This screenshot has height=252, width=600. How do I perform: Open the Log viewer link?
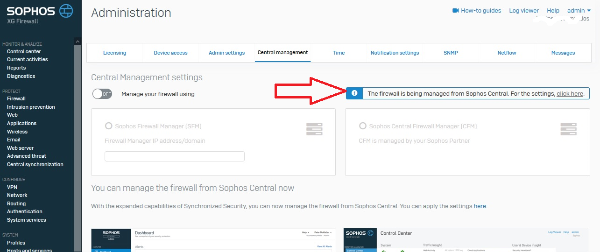(524, 10)
